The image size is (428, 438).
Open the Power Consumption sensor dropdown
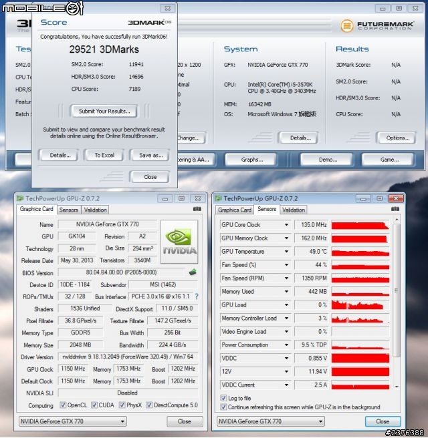[x=286, y=345]
